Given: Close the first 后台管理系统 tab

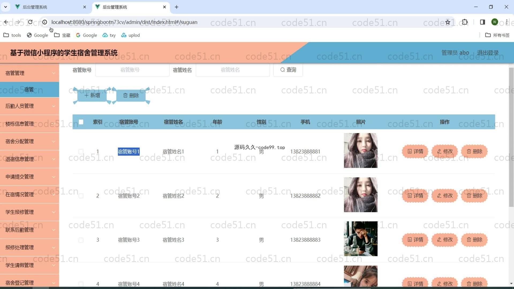Looking at the screenshot, I should tap(85, 7).
